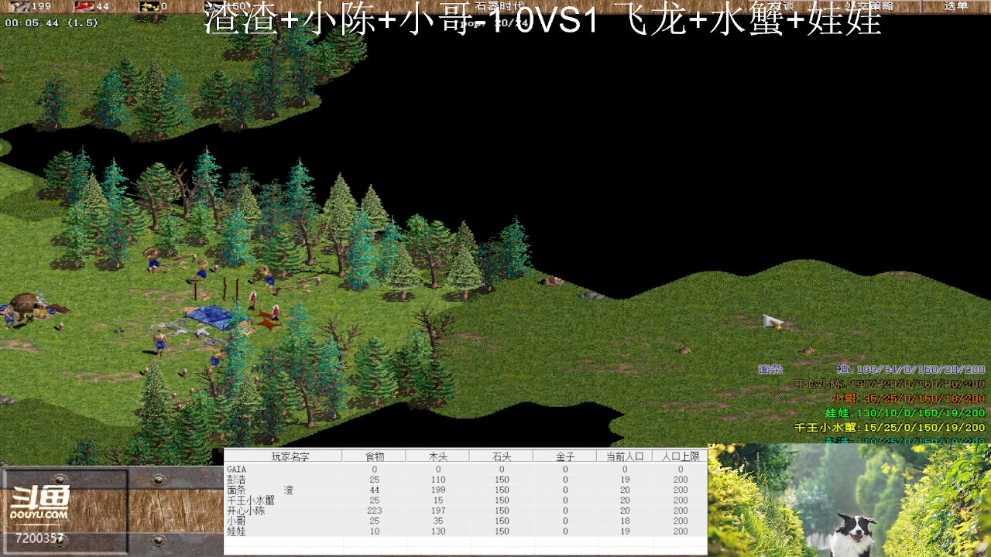Click wood value 15 in 千王小水蟹 row

(x=438, y=501)
